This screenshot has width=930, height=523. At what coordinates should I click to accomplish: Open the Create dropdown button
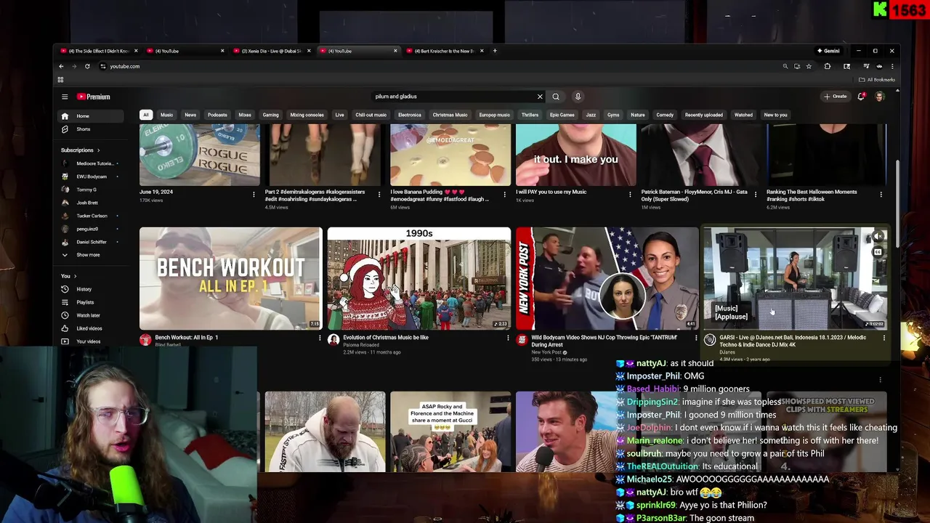click(836, 97)
